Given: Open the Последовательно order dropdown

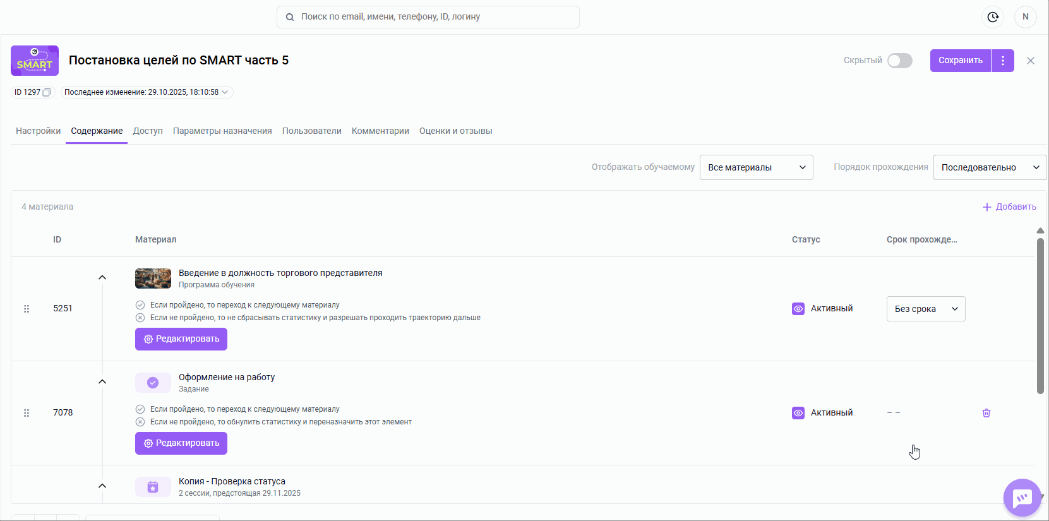Looking at the screenshot, I should (x=990, y=167).
